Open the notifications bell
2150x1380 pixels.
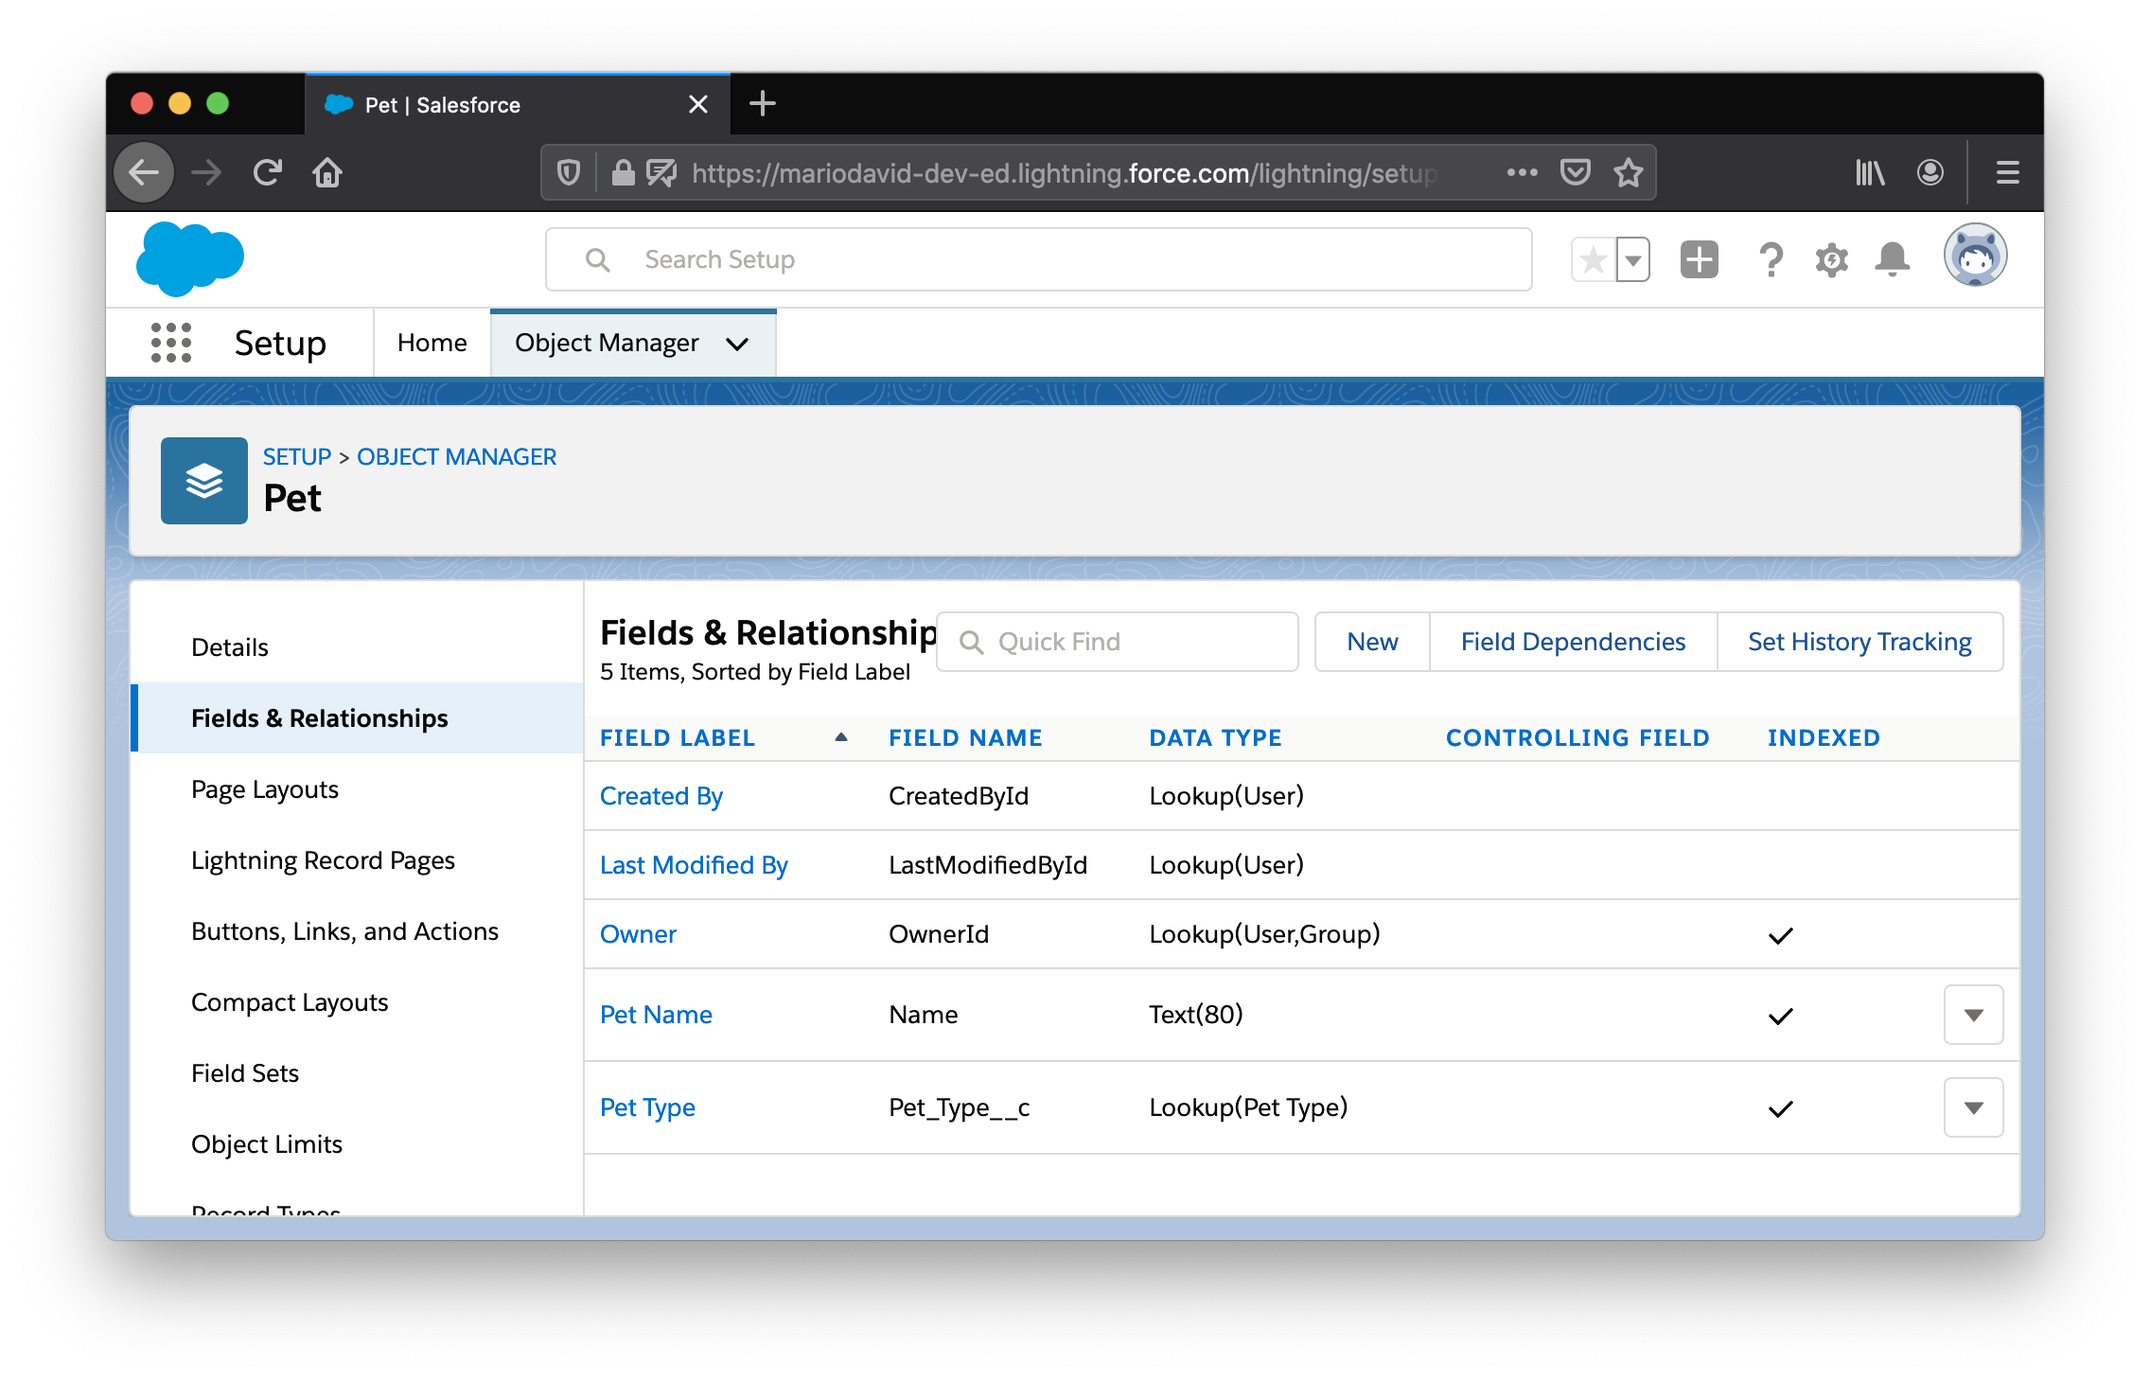(x=1893, y=259)
